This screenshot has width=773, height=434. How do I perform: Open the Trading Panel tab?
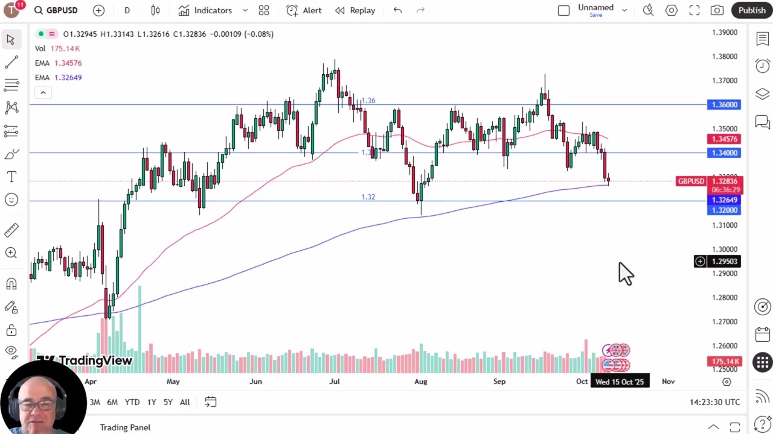(x=125, y=427)
